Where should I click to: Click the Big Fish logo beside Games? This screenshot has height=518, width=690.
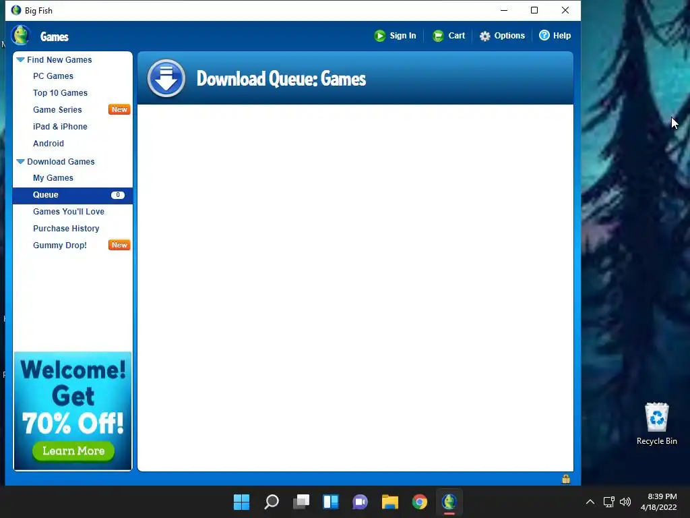coord(20,36)
